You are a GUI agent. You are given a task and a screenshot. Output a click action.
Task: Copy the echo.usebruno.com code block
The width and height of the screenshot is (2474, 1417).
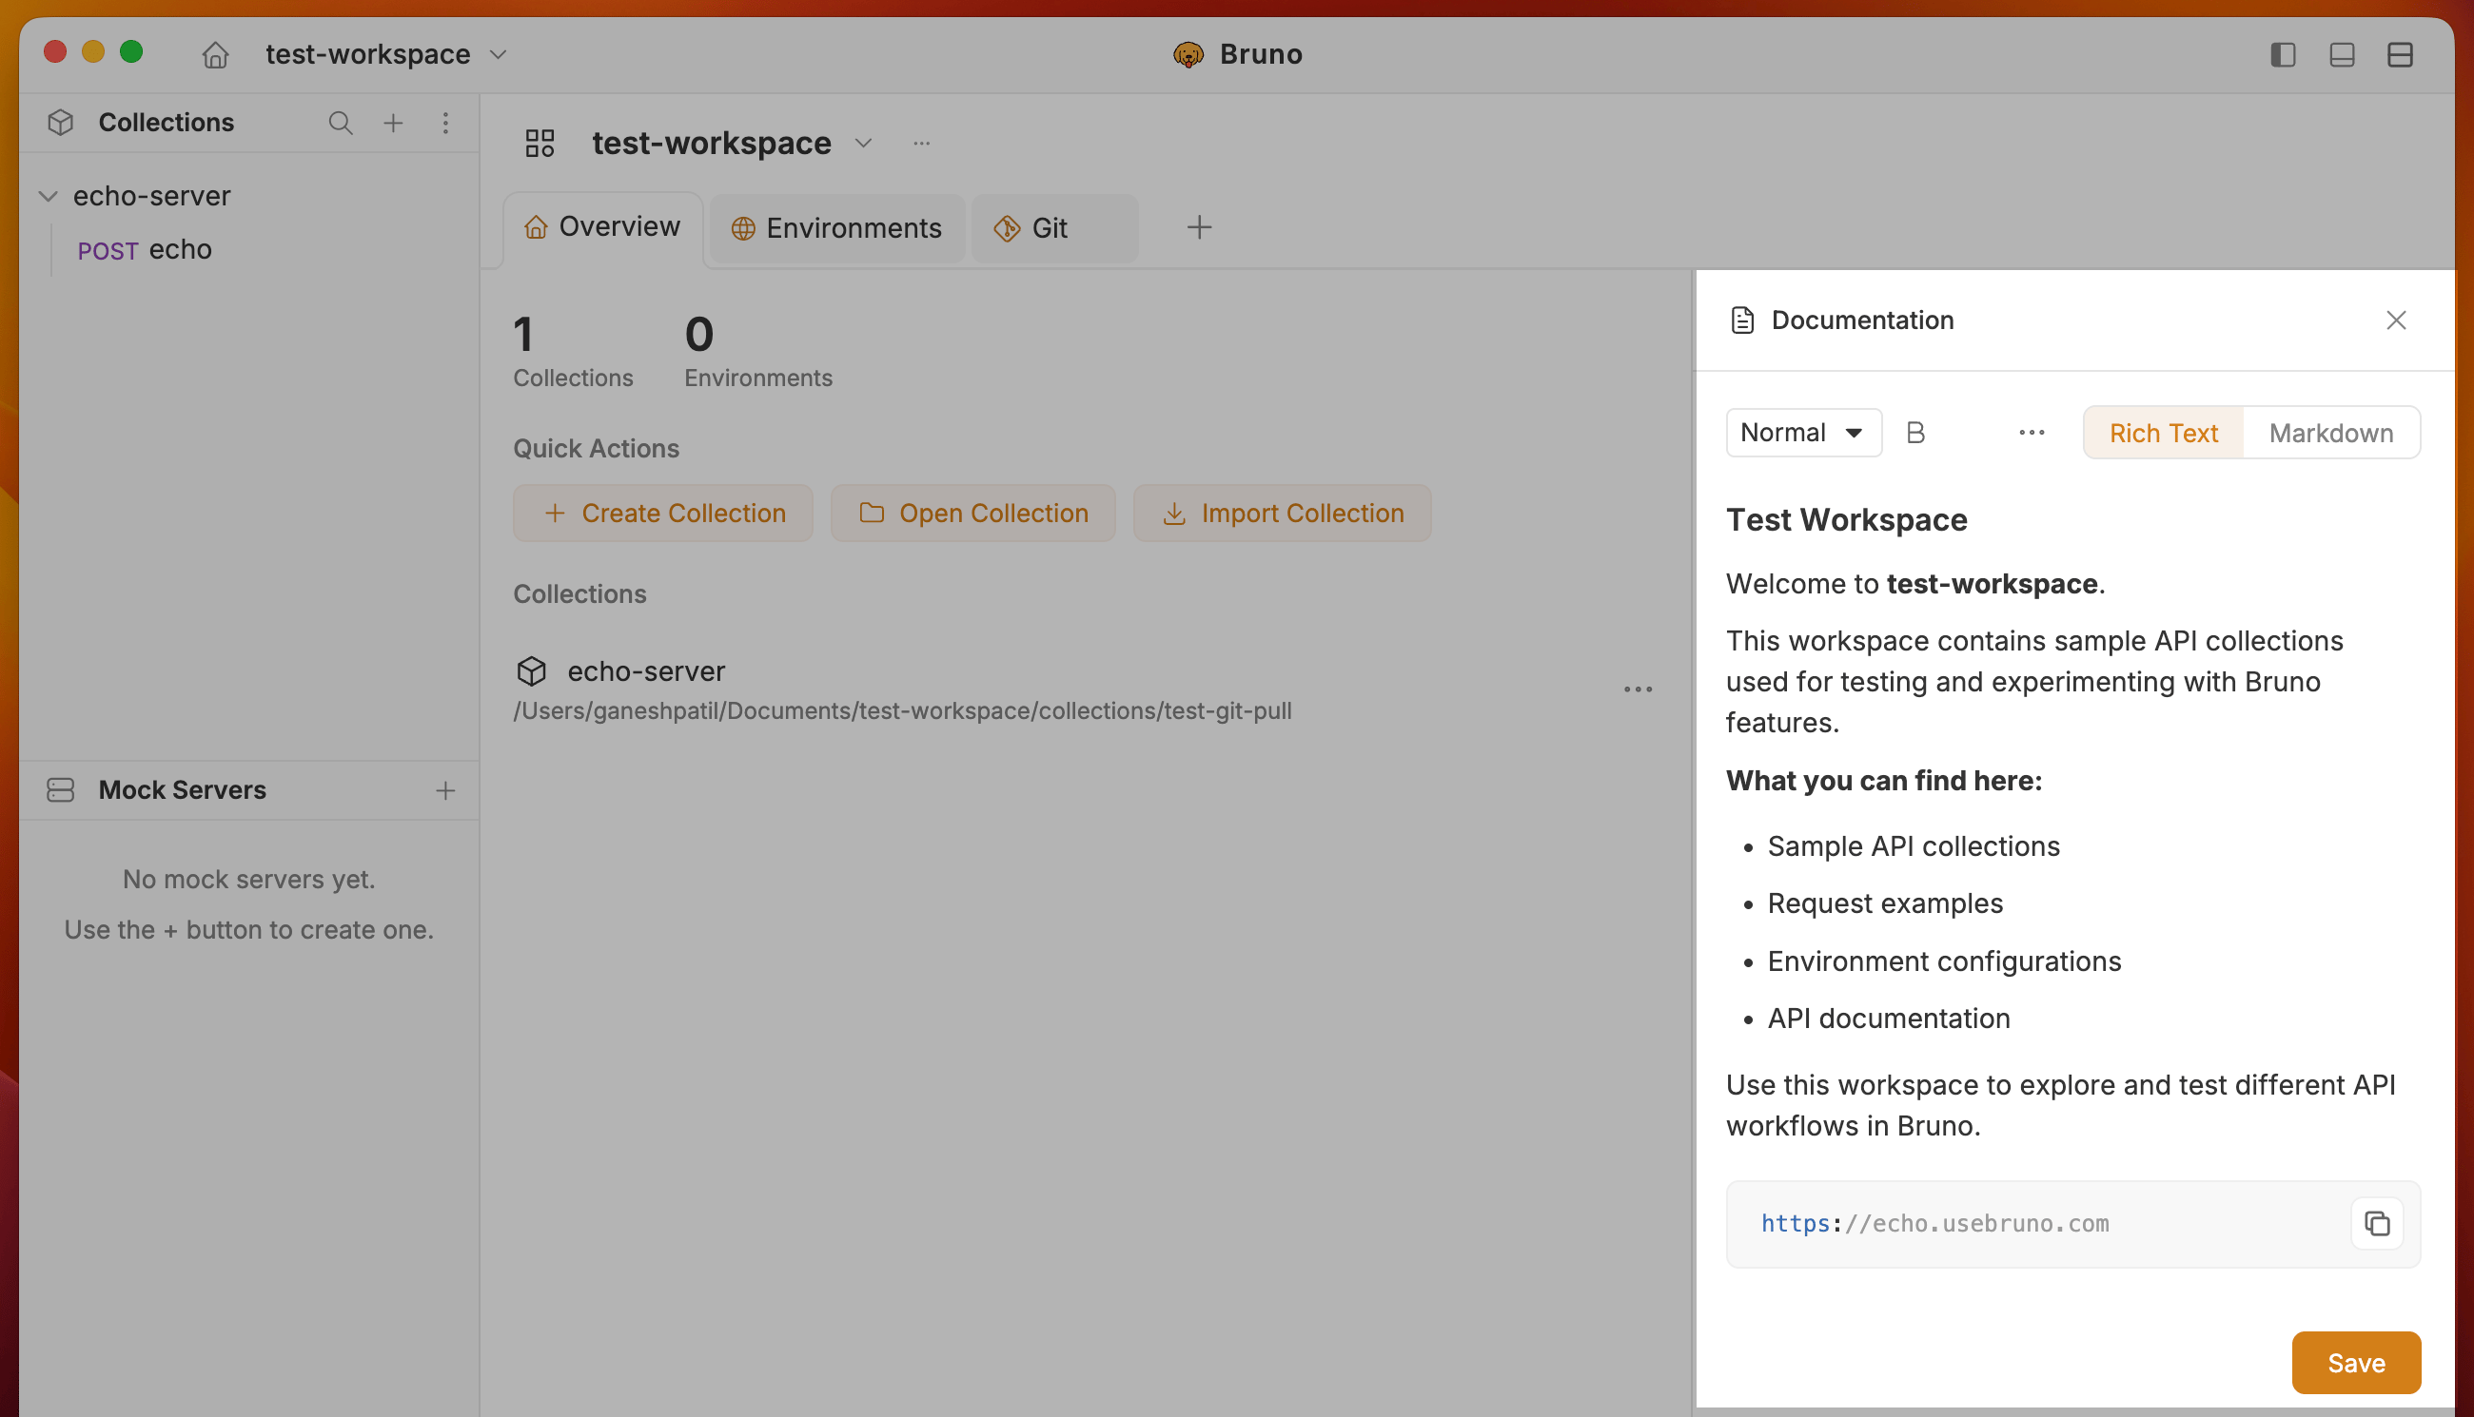2377,1223
